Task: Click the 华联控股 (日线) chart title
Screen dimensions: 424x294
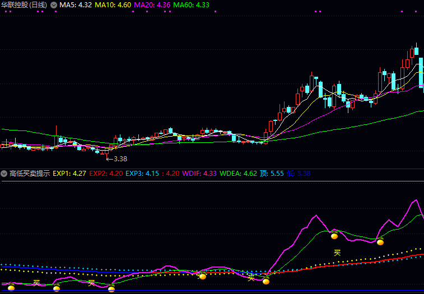Action: point(24,5)
